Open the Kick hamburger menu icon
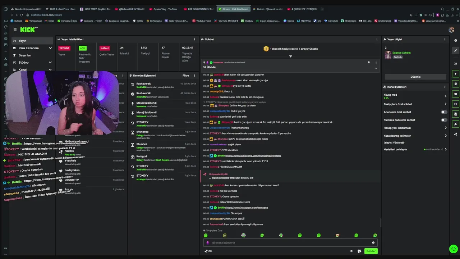This screenshot has height=259, width=460. point(15,30)
